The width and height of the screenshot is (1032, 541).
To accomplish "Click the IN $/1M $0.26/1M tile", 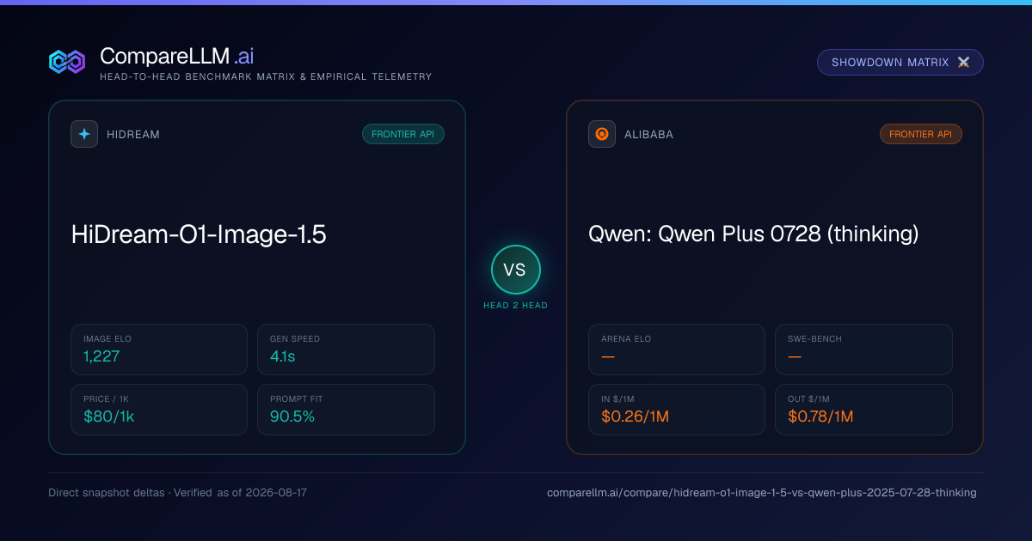I will 677,410.
